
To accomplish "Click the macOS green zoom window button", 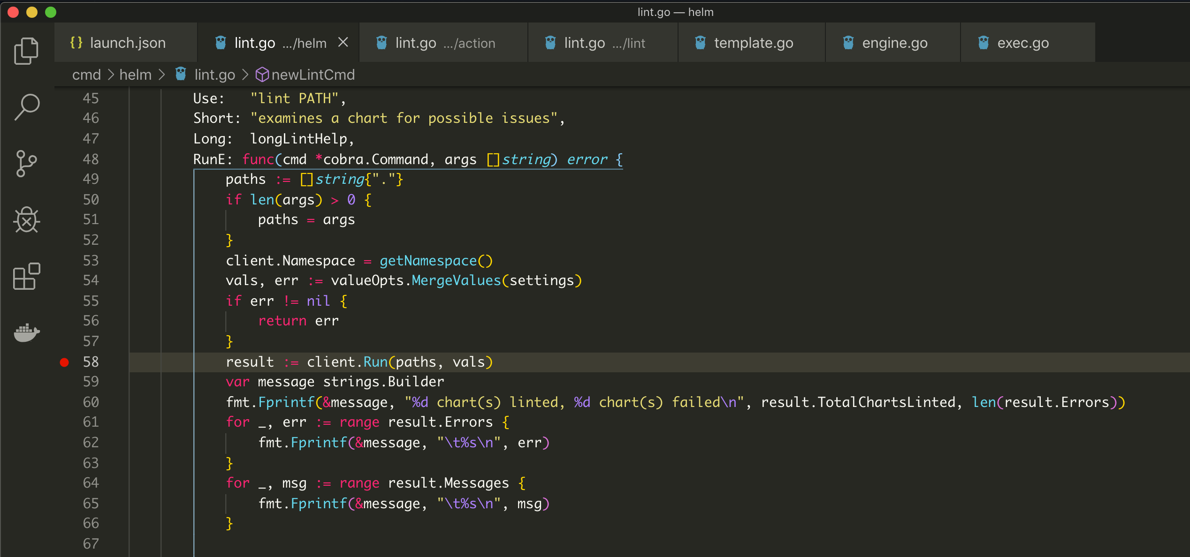I will (51, 12).
